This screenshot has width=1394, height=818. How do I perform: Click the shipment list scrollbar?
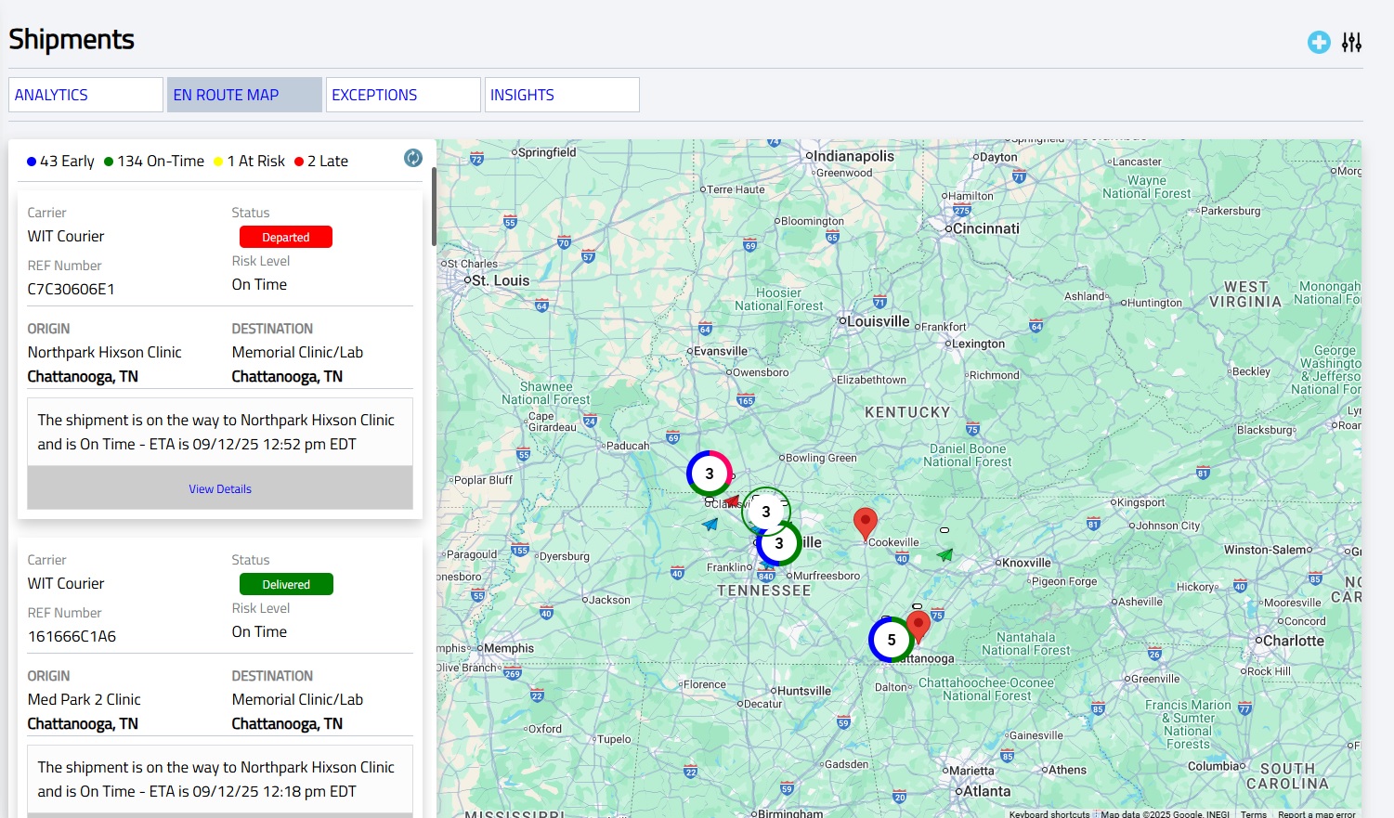point(434,206)
